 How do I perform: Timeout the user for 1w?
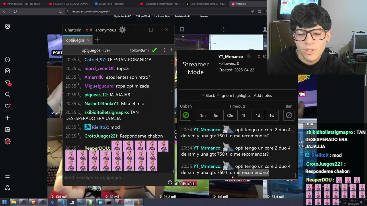pos(272,115)
